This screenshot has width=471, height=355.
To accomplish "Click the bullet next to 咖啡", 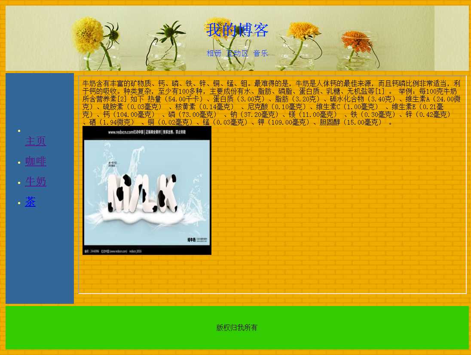I will point(19,163).
